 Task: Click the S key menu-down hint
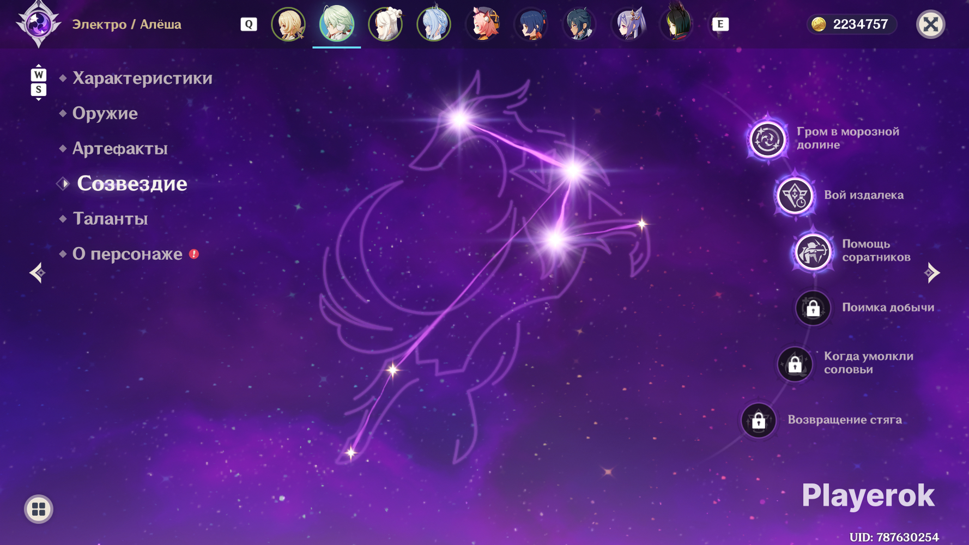coord(38,89)
